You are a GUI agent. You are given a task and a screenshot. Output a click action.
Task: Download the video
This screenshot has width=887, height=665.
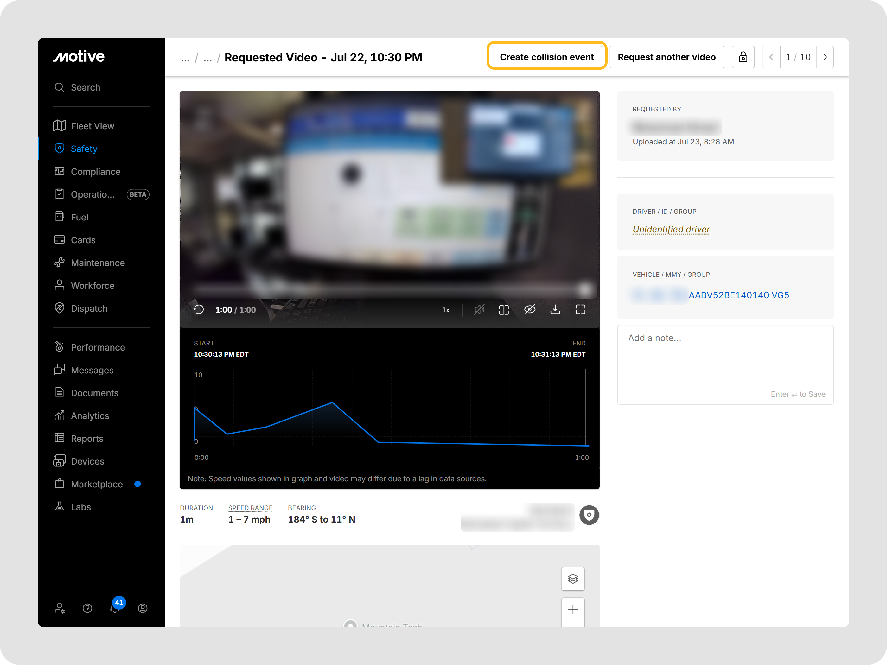coord(555,309)
